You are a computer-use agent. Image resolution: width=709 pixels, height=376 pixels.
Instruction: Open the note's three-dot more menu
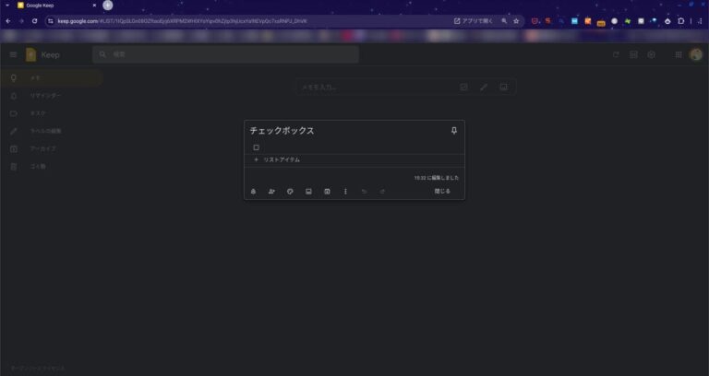coord(345,192)
